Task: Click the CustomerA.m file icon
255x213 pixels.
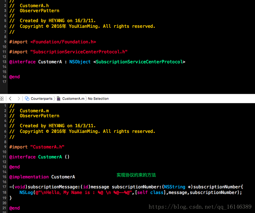Action: (59, 99)
